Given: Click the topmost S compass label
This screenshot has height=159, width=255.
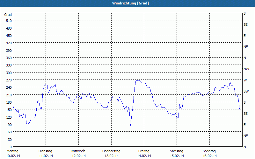Looking at the screenshot, I should click(244, 13).
